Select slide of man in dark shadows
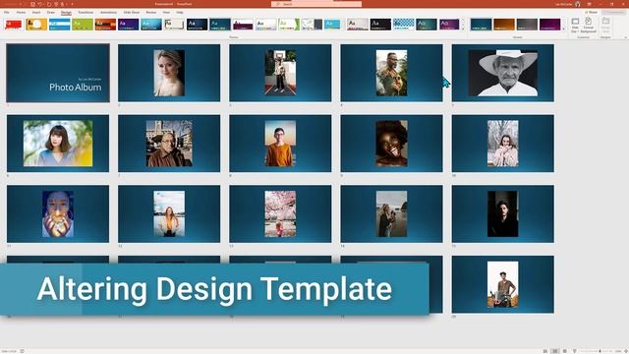Screen dimensions: 629x354 pyautogui.click(x=502, y=213)
